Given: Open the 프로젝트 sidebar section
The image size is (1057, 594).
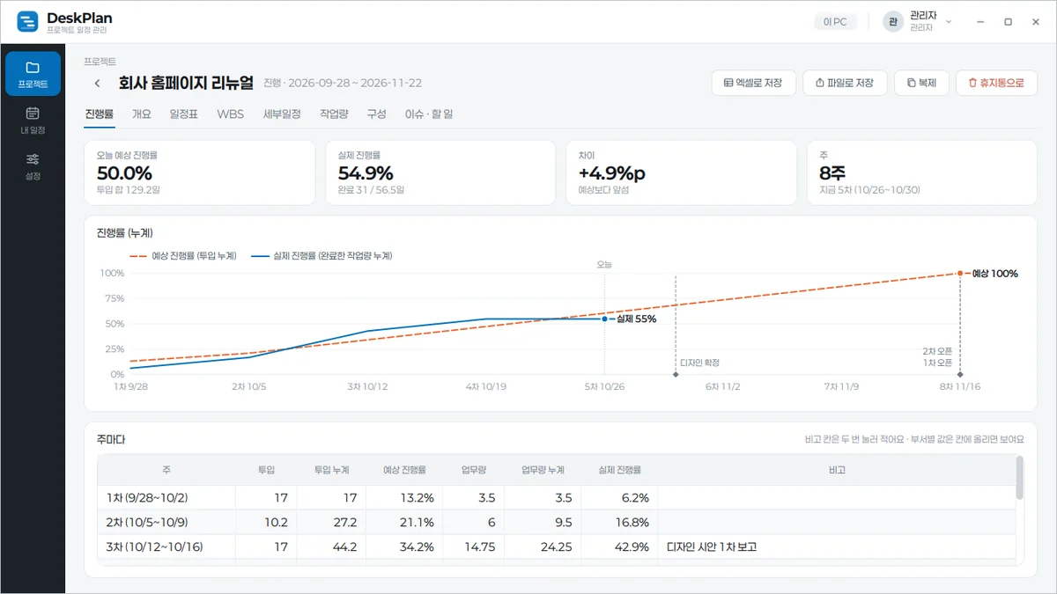Looking at the screenshot, I should tap(33, 74).
